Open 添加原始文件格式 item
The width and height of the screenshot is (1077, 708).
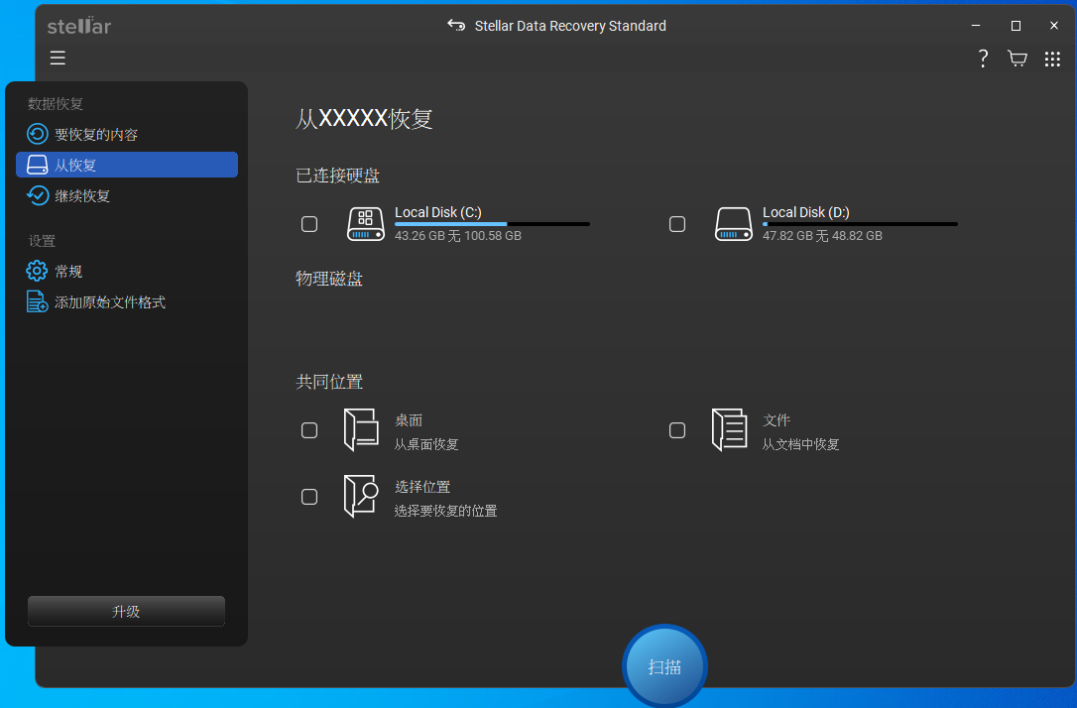point(127,302)
